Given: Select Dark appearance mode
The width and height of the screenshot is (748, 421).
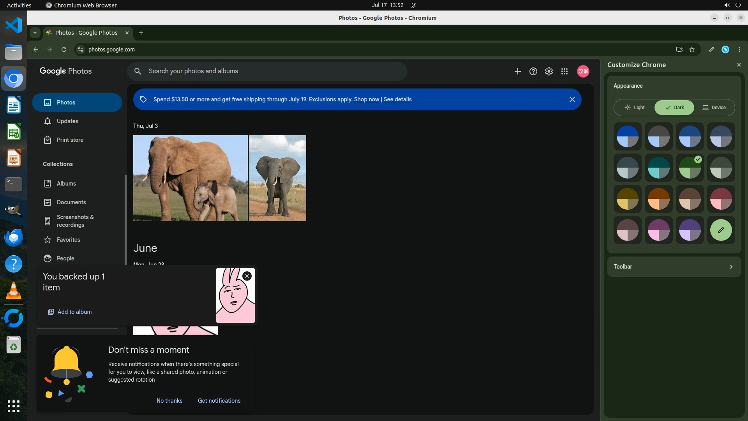Looking at the screenshot, I should [x=674, y=108].
